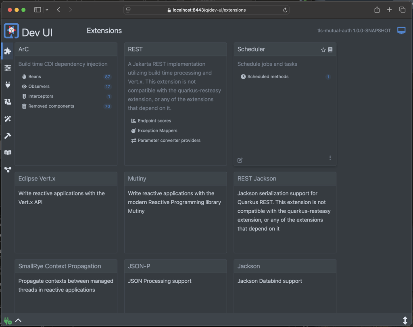The width and height of the screenshot is (413, 327).
Task: Open the Removed components link in ArC
Action: tap(51, 106)
